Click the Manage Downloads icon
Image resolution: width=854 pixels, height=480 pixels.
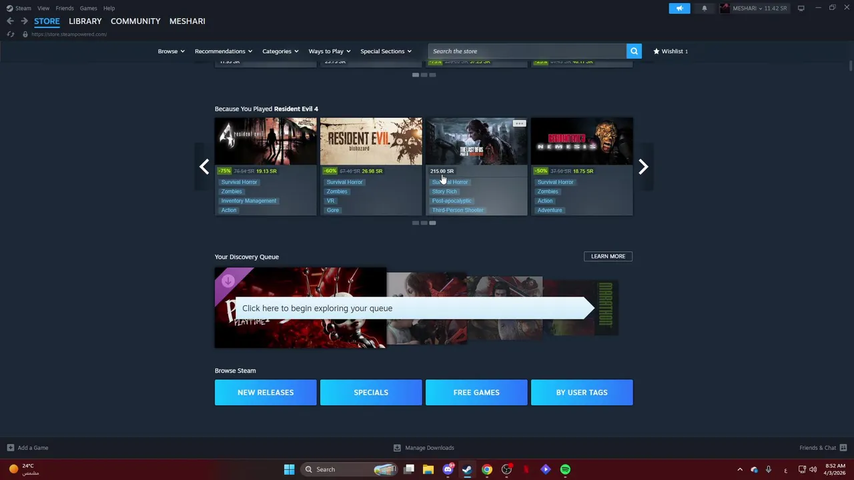click(x=397, y=447)
